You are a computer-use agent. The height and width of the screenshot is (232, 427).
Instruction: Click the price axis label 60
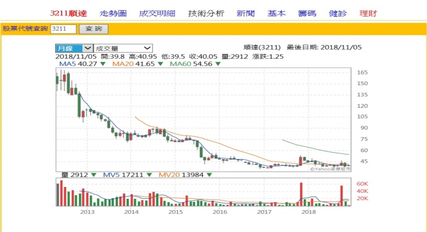364,150
